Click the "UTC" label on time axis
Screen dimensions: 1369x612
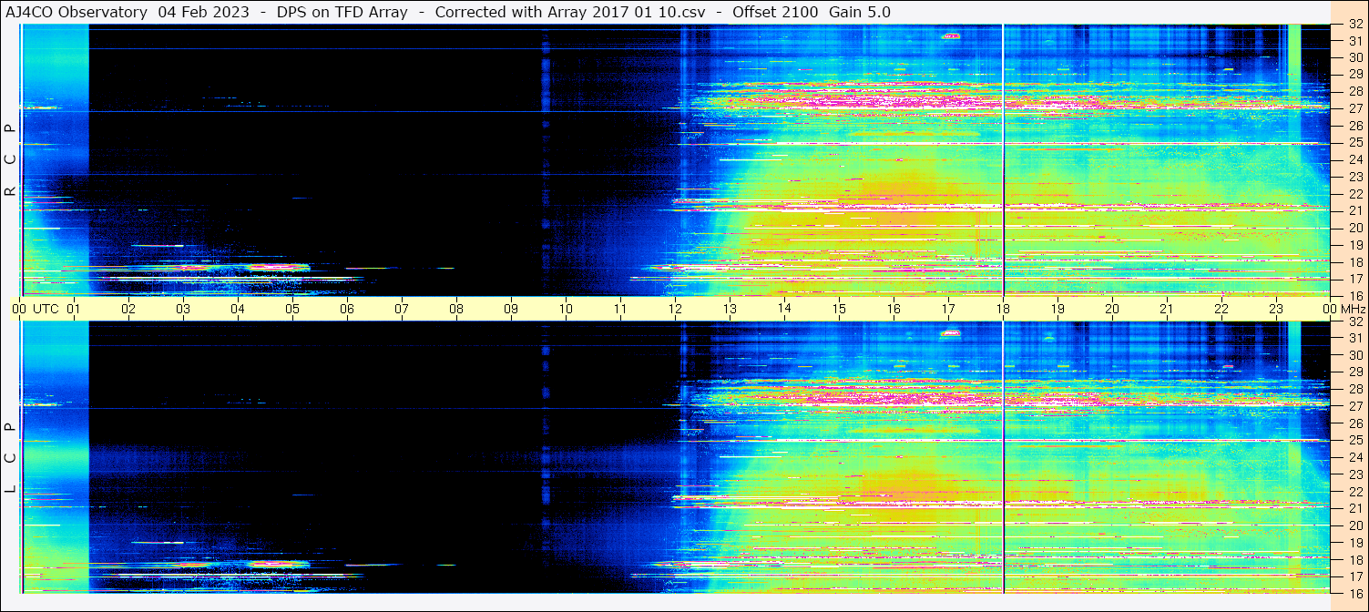(46, 309)
